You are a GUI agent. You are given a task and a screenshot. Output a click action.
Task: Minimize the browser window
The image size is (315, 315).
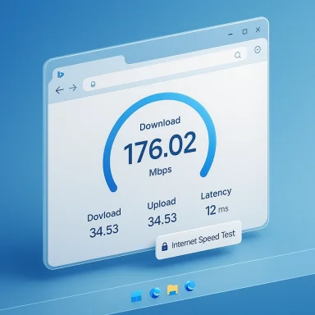(231, 34)
